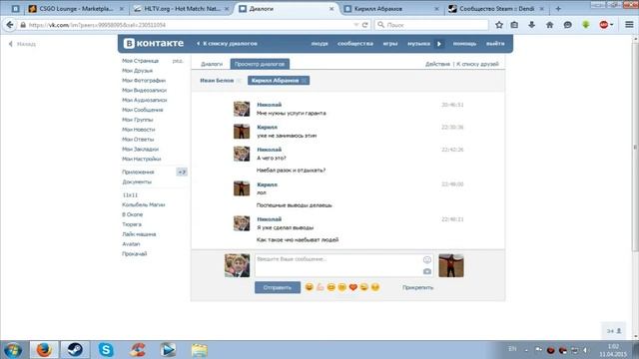Image resolution: width=639 pixels, height=359 pixels.
Task: Click the browser back arrow button
Action: [x=10, y=25]
